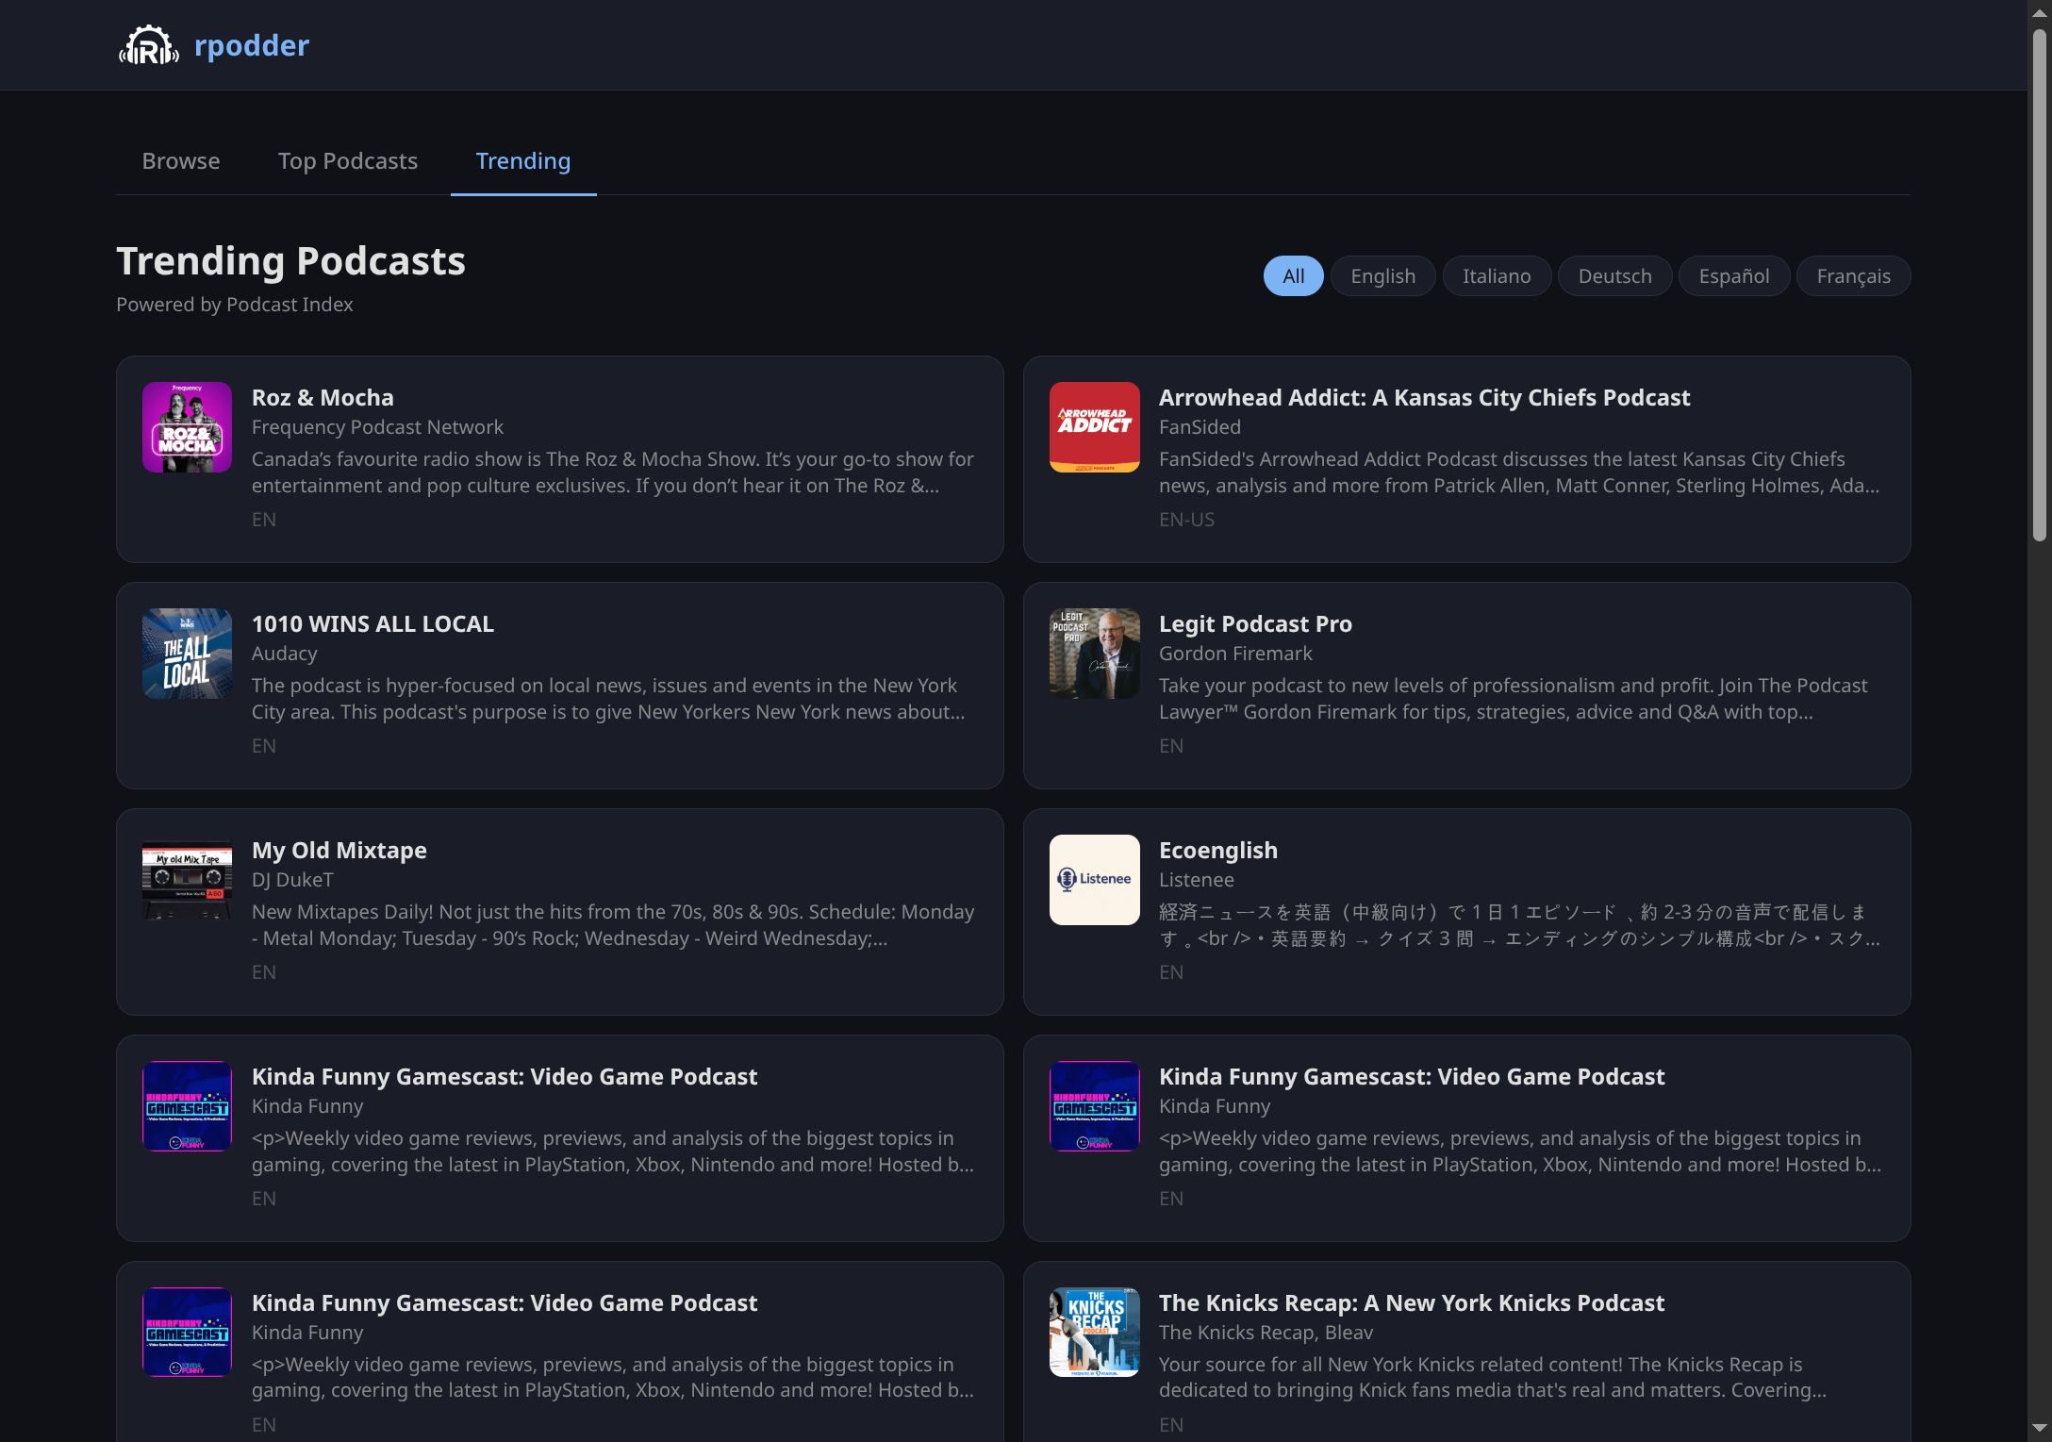Image resolution: width=2052 pixels, height=1442 pixels.
Task: Filter trending podcasts by Français
Action: click(x=1852, y=275)
